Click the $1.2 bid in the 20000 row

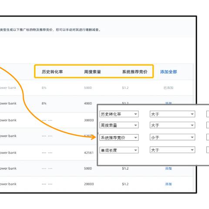click(125, 184)
